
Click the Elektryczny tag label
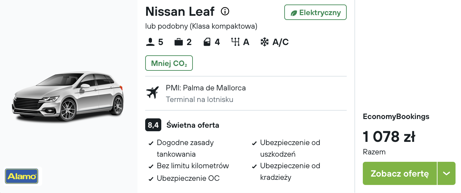coord(315,13)
